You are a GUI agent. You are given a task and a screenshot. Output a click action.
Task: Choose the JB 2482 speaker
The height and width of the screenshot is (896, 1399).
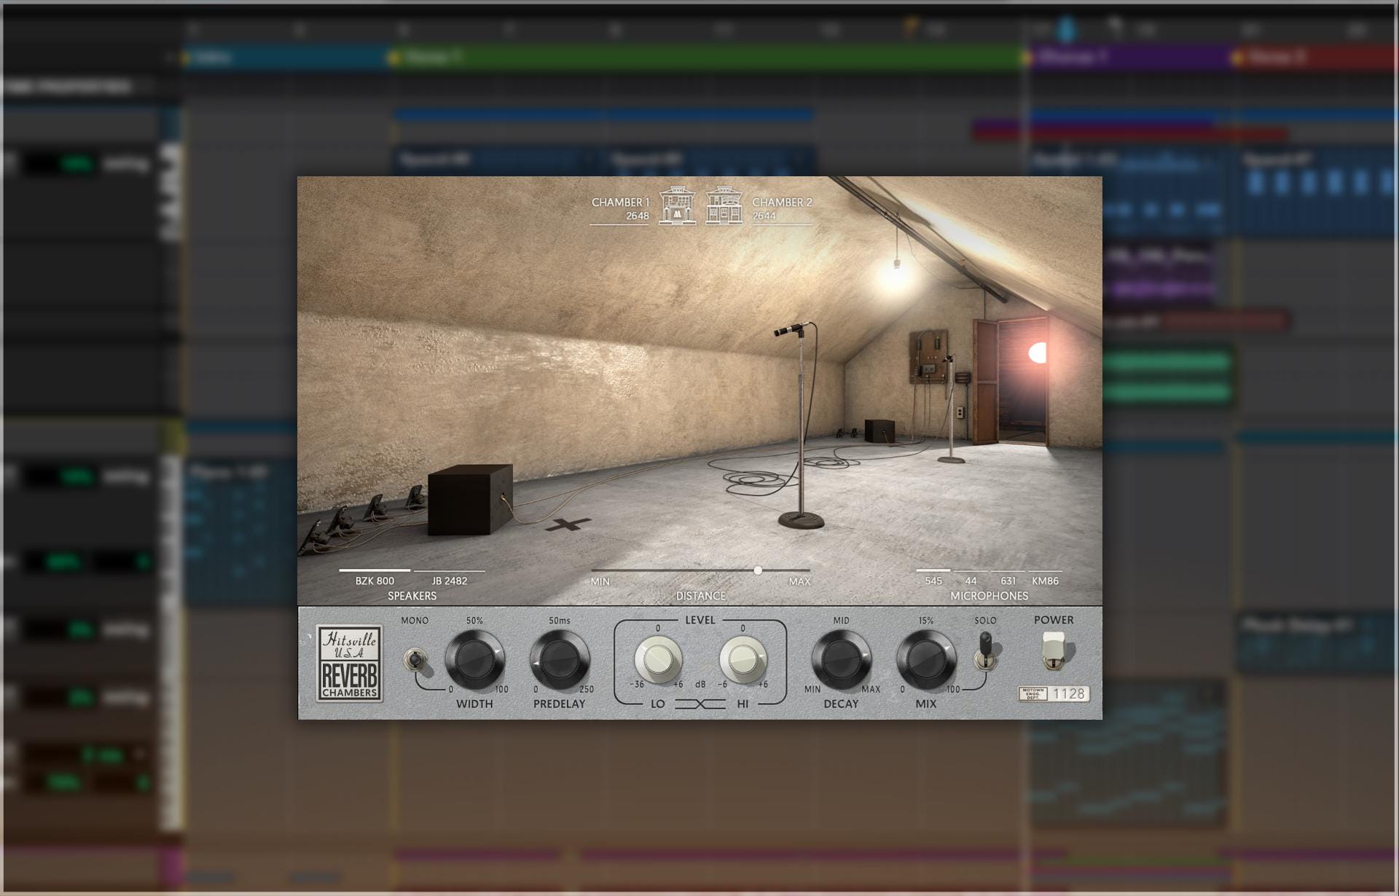pos(450,581)
